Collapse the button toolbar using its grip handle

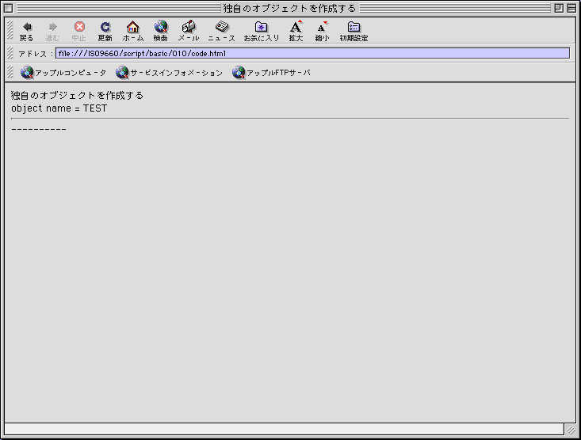click(x=10, y=30)
